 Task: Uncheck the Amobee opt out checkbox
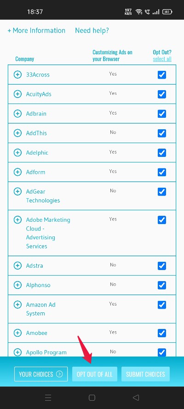click(162, 333)
